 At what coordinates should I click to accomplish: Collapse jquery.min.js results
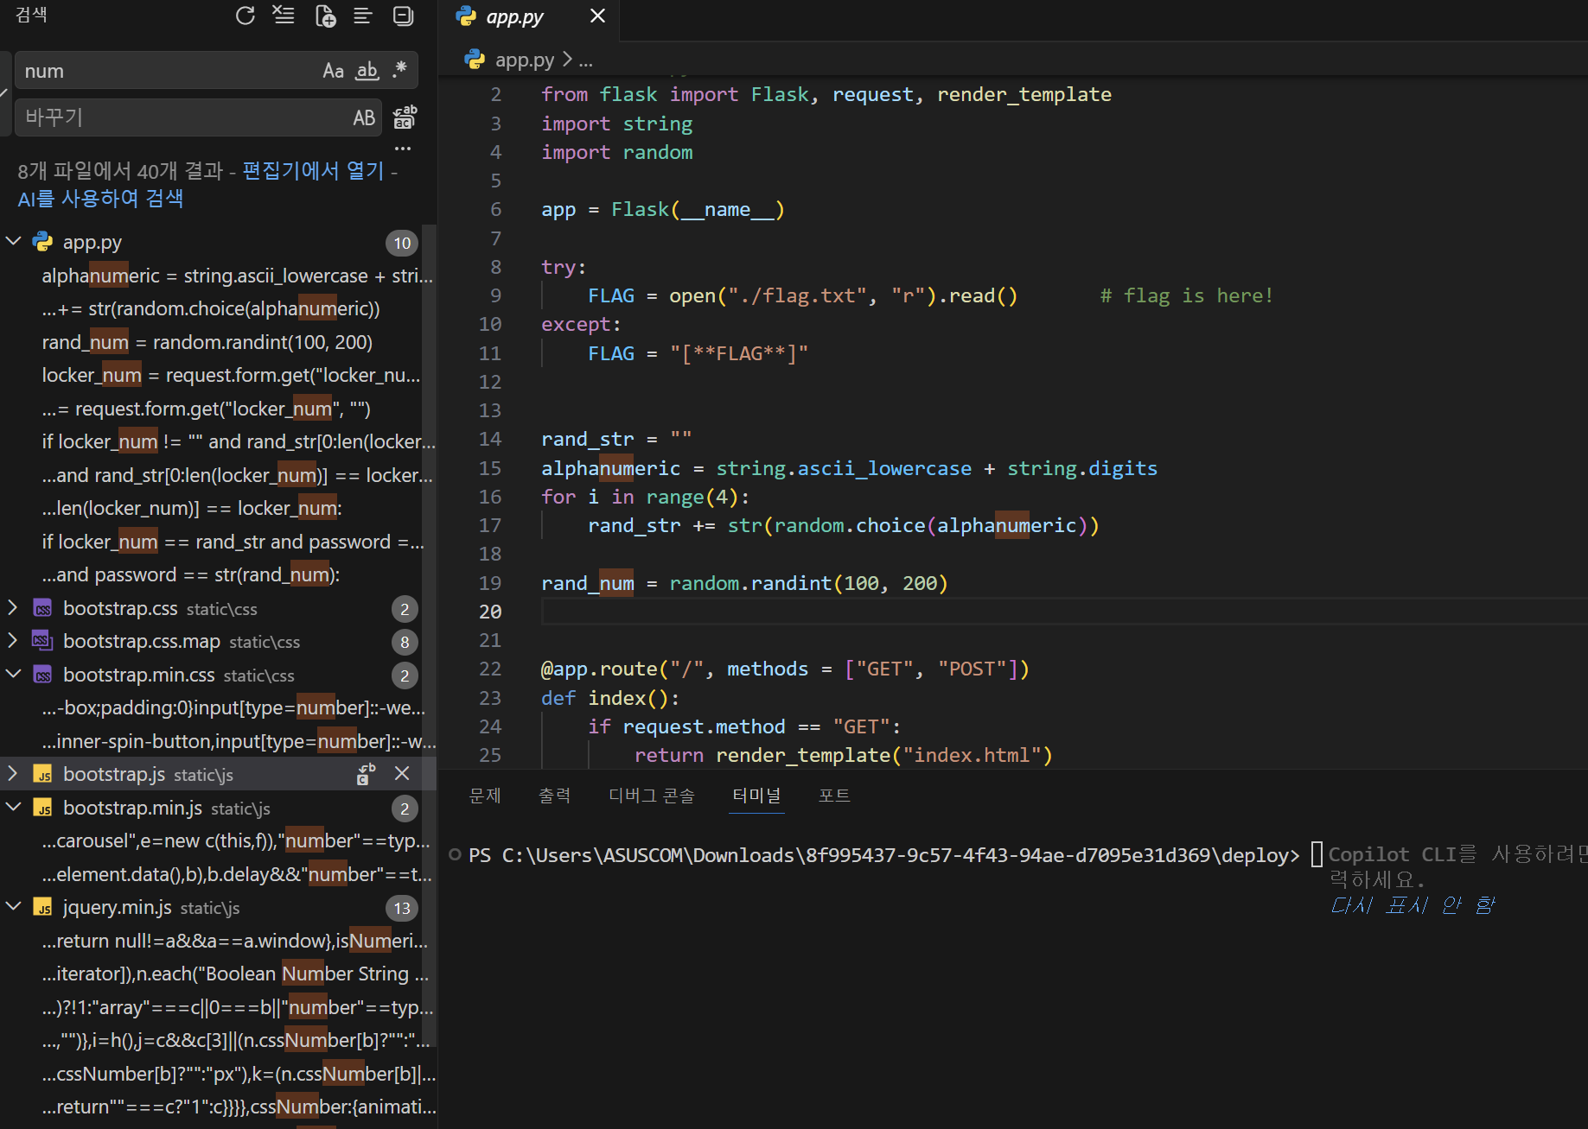pos(13,907)
